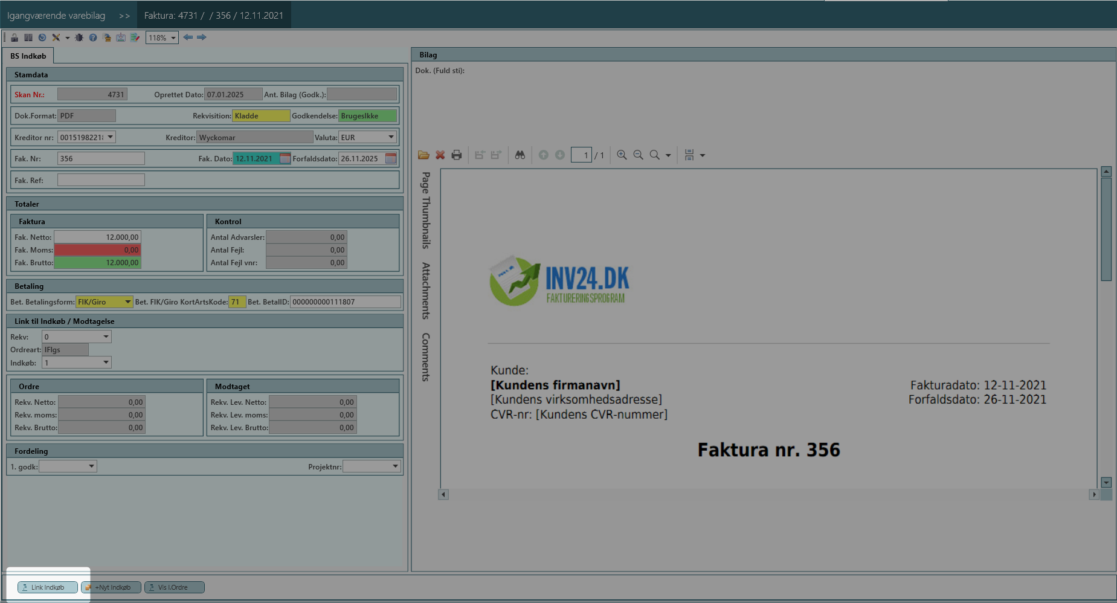The image size is (1117, 603).
Task: Expand the Valuta EUR dropdown
Action: pyautogui.click(x=391, y=137)
